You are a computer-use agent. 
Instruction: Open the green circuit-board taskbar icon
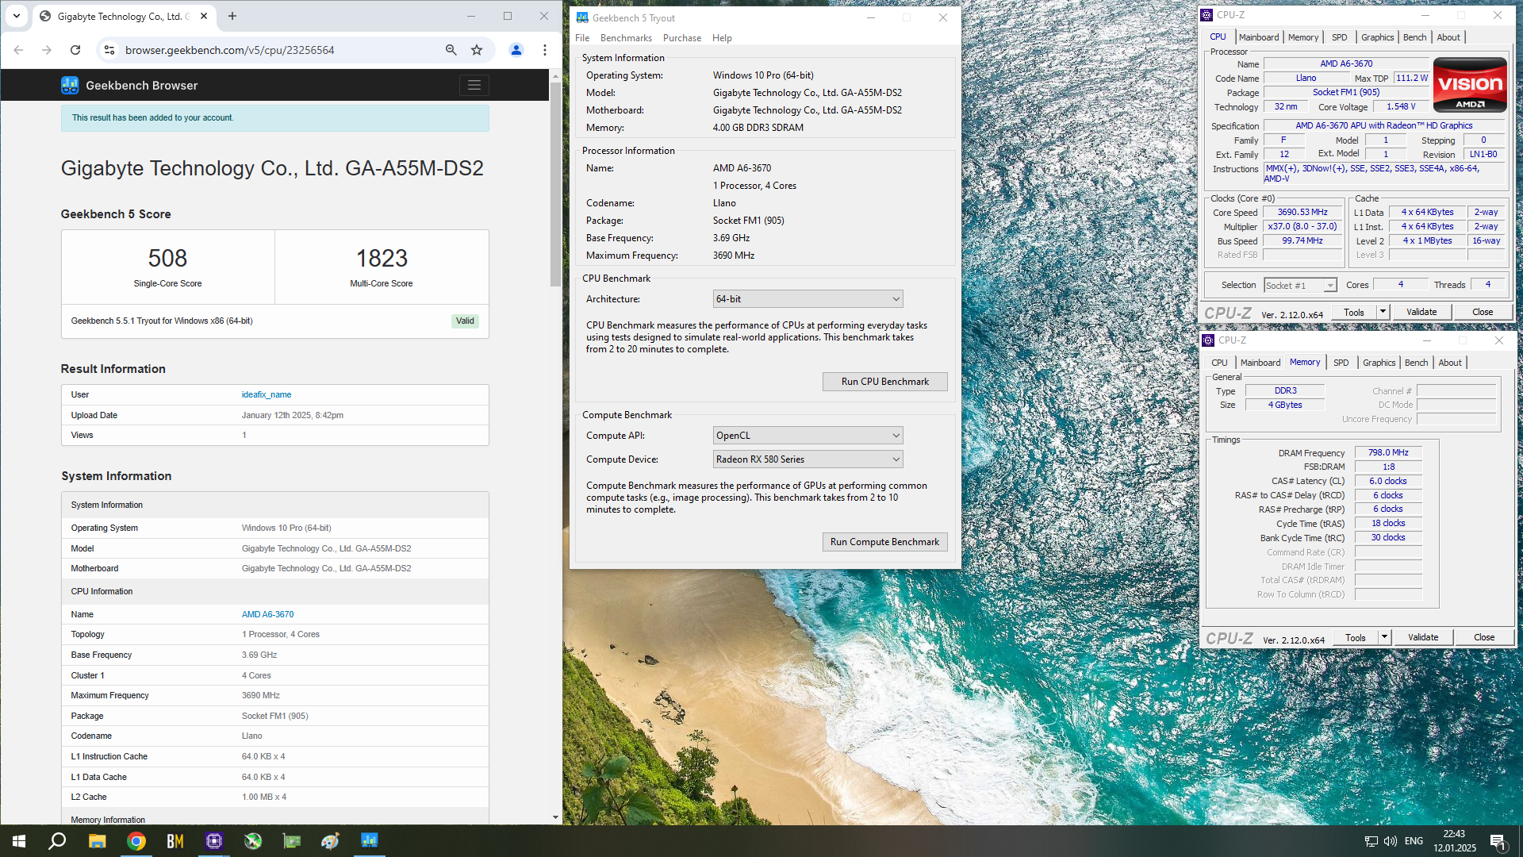coord(292,841)
